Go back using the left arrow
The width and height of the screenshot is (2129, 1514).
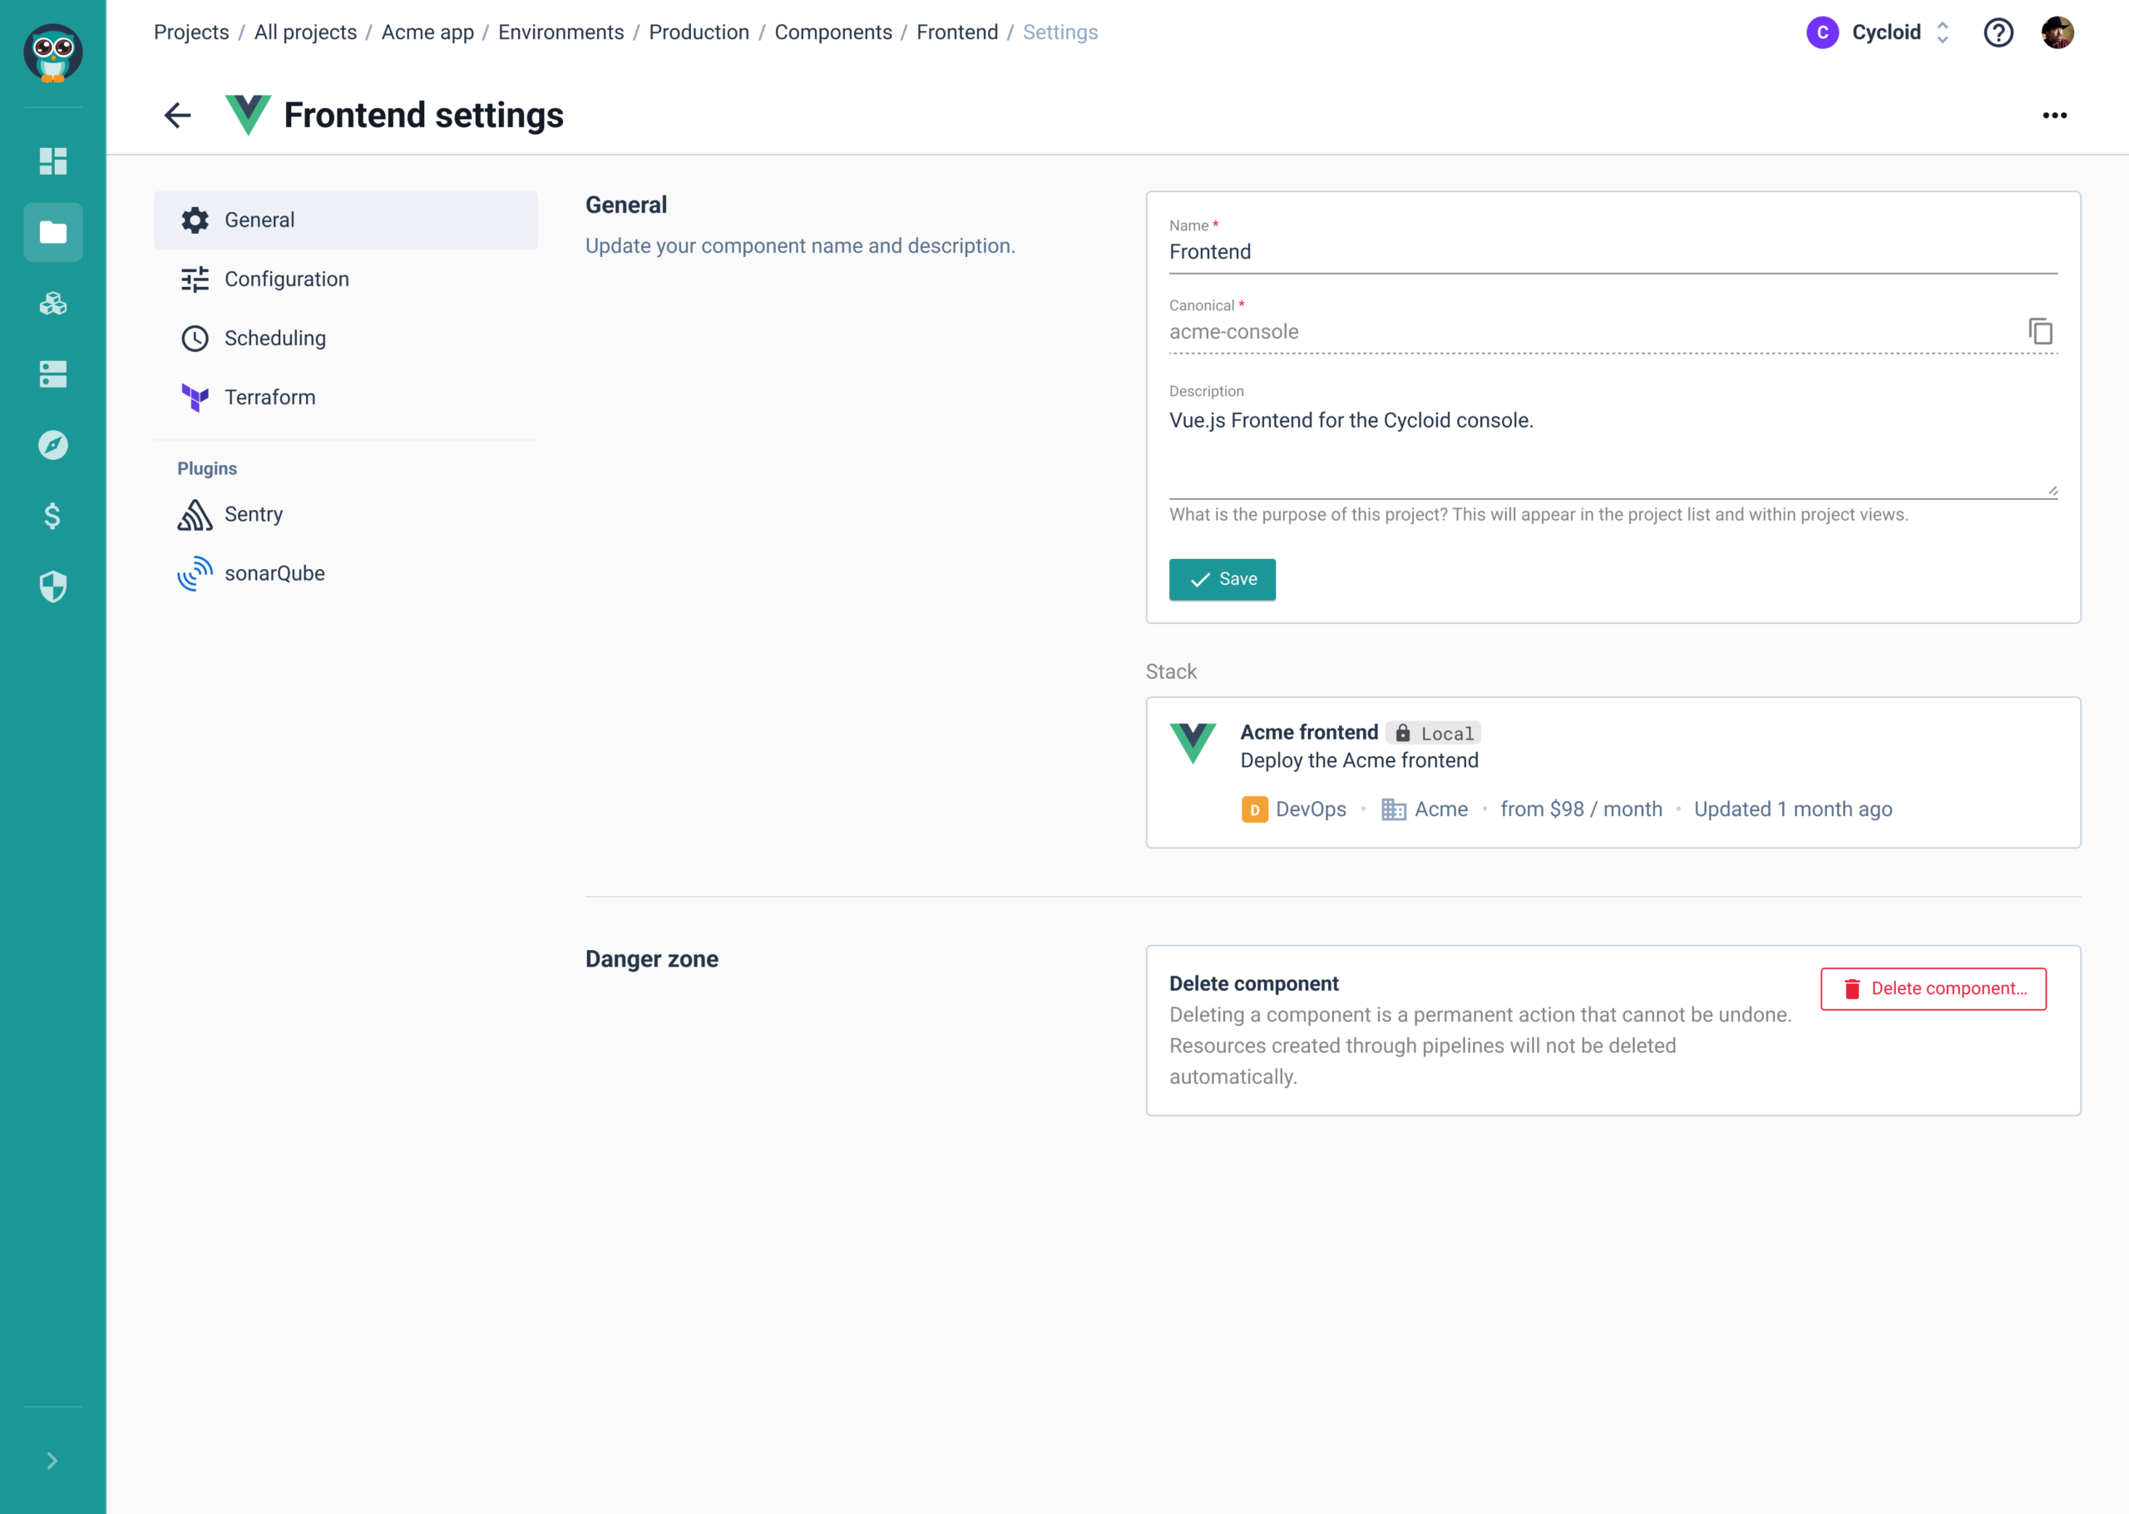pos(177,115)
